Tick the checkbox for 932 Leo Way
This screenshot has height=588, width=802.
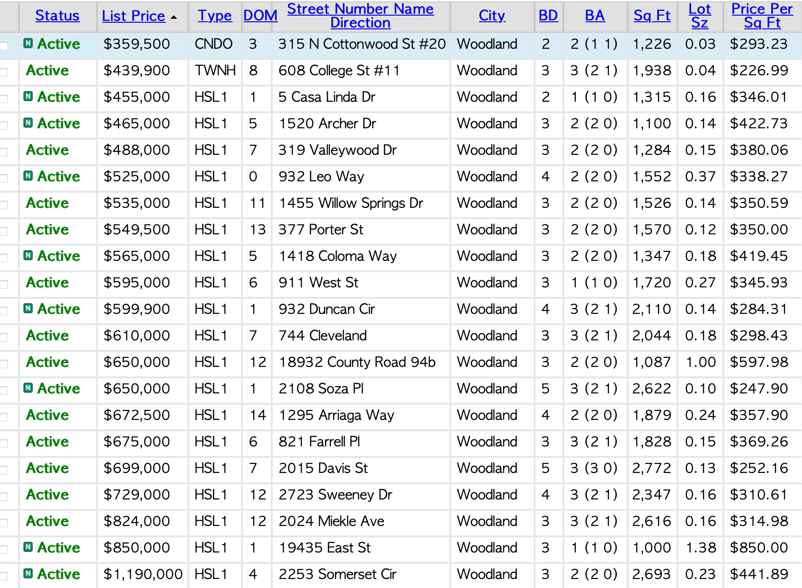point(4,178)
